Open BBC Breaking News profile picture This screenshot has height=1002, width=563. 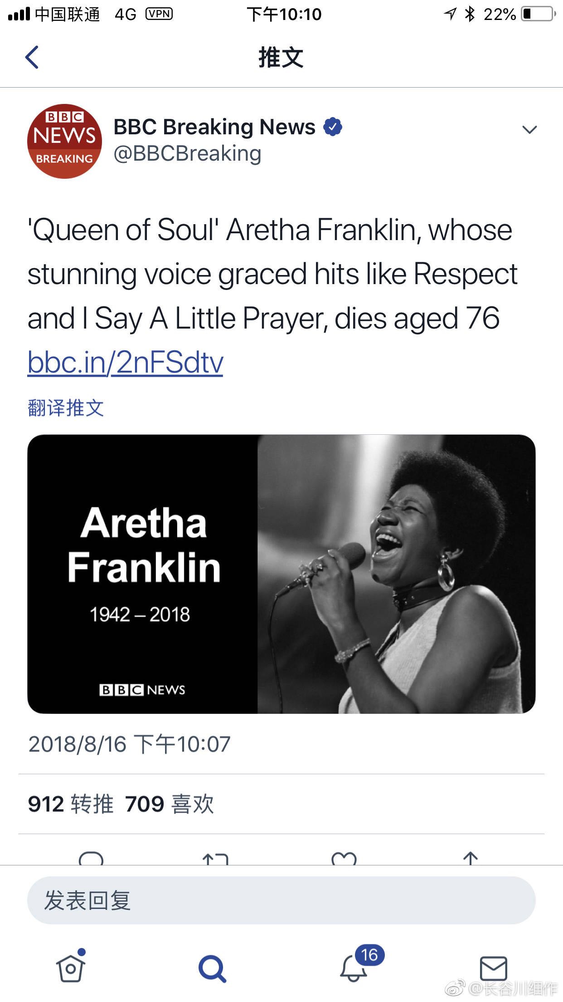point(64,141)
